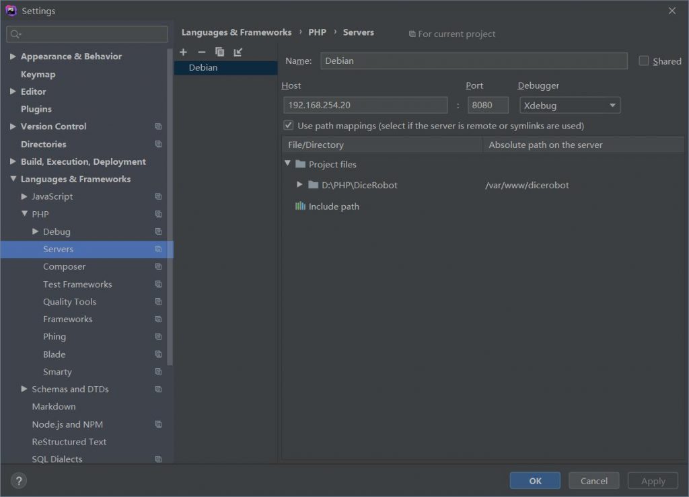This screenshot has width=689, height=497.
Task: Click the settings search field
Action: pyautogui.click(x=87, y=34)
